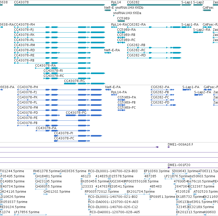
Task: Click transcript label CG43078-RA
Action: click(45, 66)
